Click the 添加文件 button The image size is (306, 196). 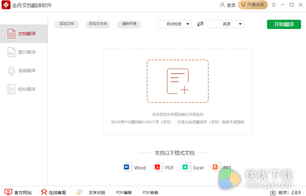pyautogui.click(x=66, y=24)
